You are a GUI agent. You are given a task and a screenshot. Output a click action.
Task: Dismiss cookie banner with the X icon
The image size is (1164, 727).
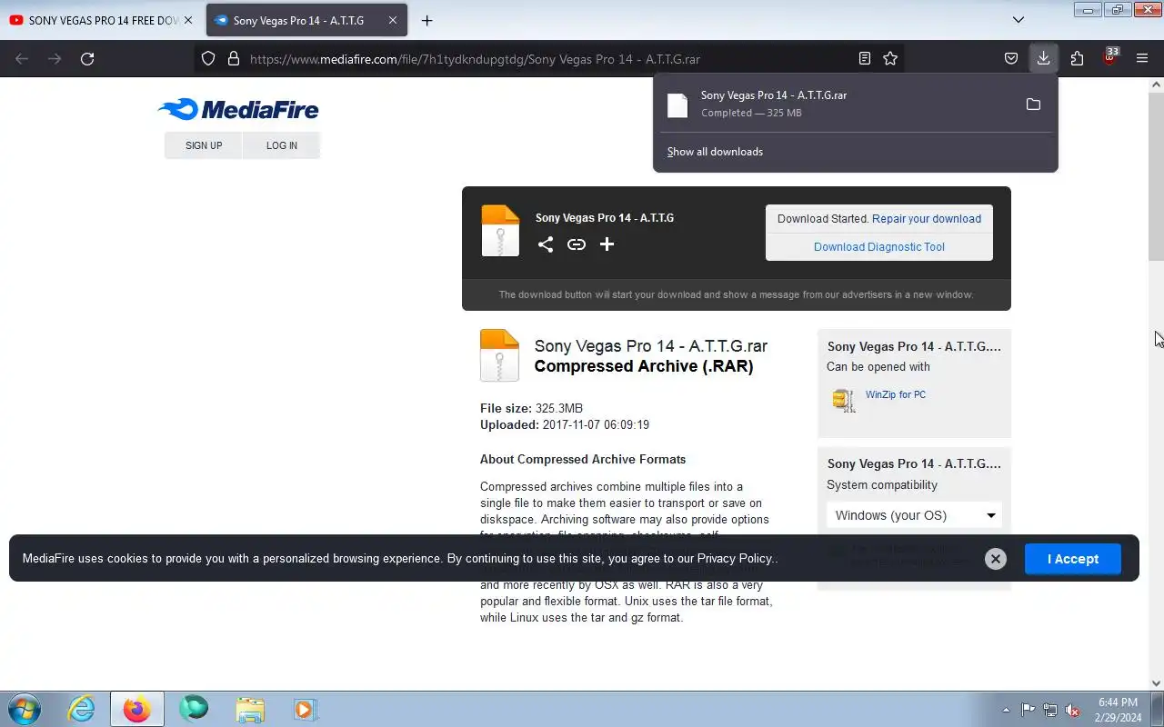tap(996, 559)
